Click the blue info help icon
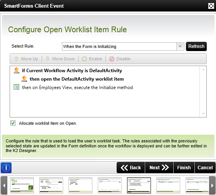 6,167
